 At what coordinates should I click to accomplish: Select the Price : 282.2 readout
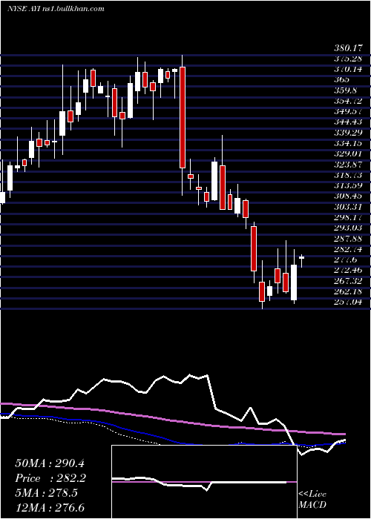tap(50, 478)
